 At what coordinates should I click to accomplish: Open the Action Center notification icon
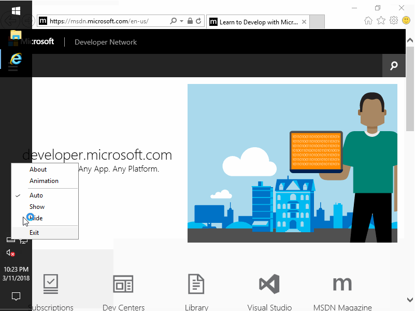click(x=16, y=296)
